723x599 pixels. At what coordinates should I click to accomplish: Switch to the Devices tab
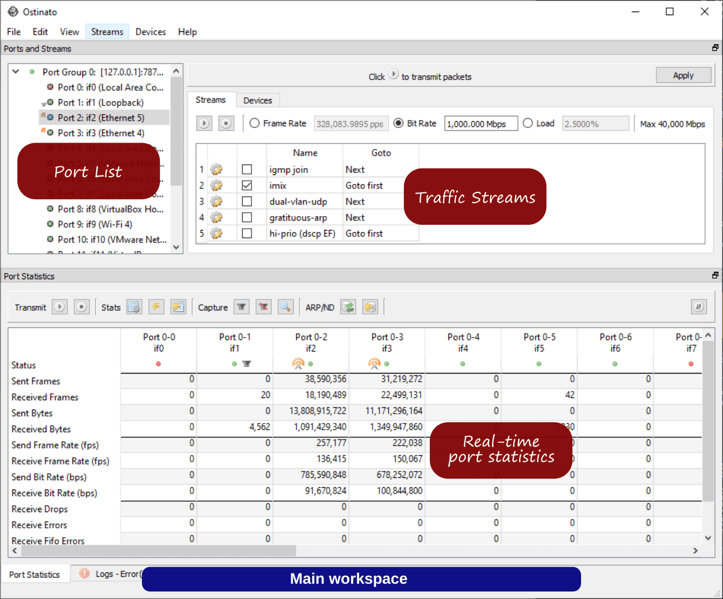coord(258,101)
